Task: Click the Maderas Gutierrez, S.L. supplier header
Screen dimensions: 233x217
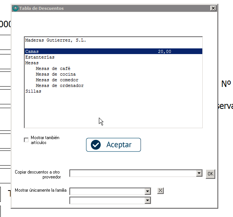Action: click(55, 40)
